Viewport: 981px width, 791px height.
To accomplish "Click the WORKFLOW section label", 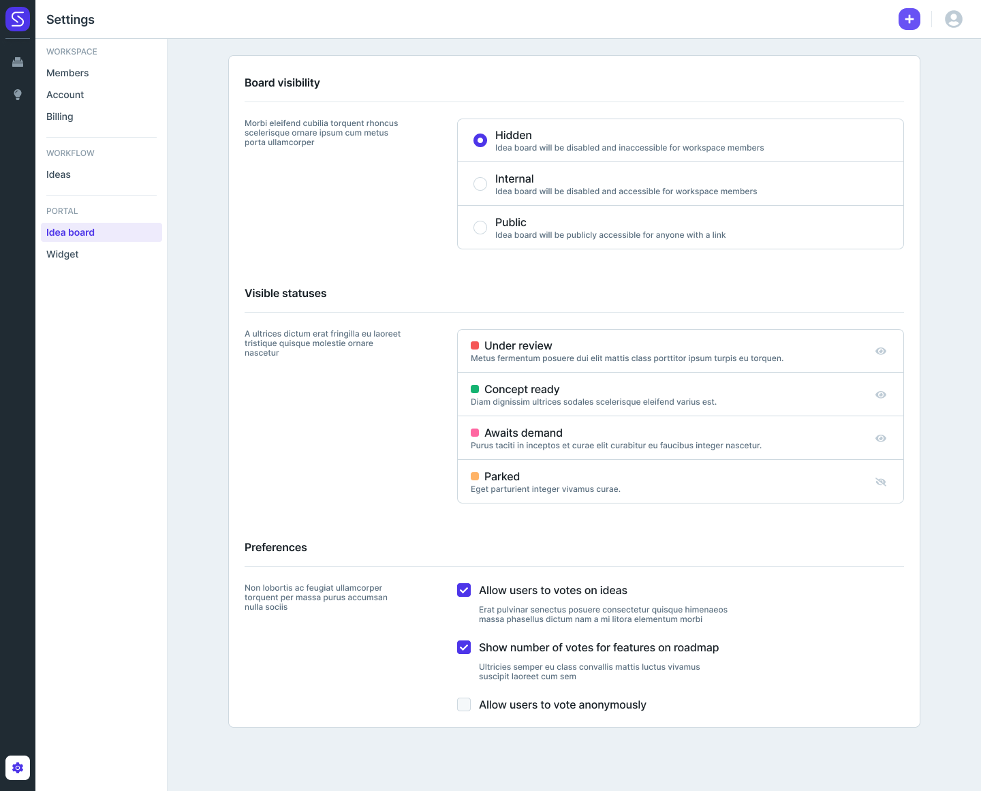I will pyautogui.click(x=70, y=153).
